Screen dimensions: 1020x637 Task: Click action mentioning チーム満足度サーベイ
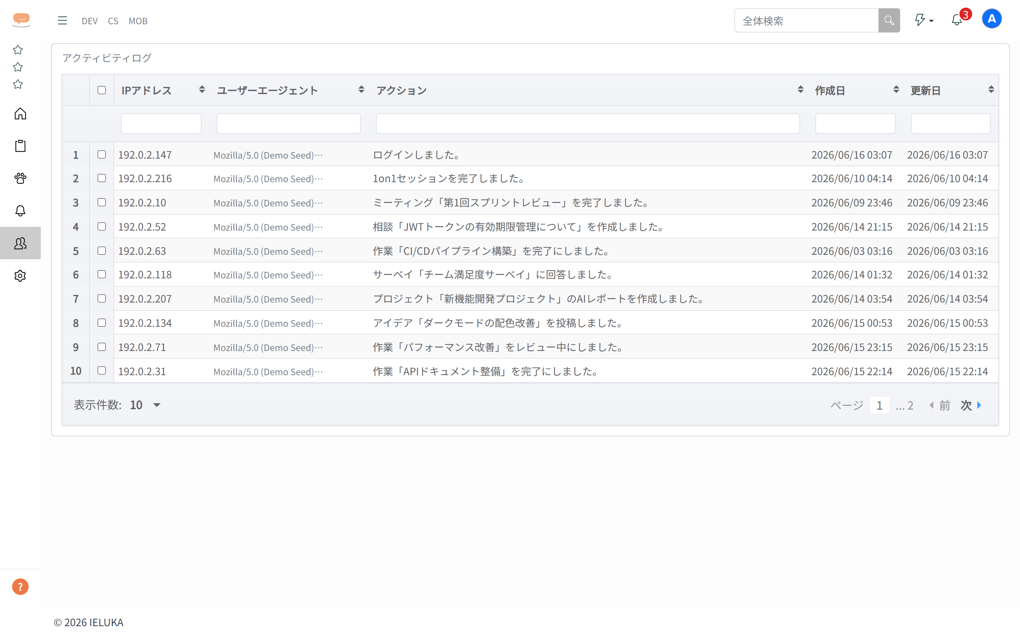coord(493,275)
